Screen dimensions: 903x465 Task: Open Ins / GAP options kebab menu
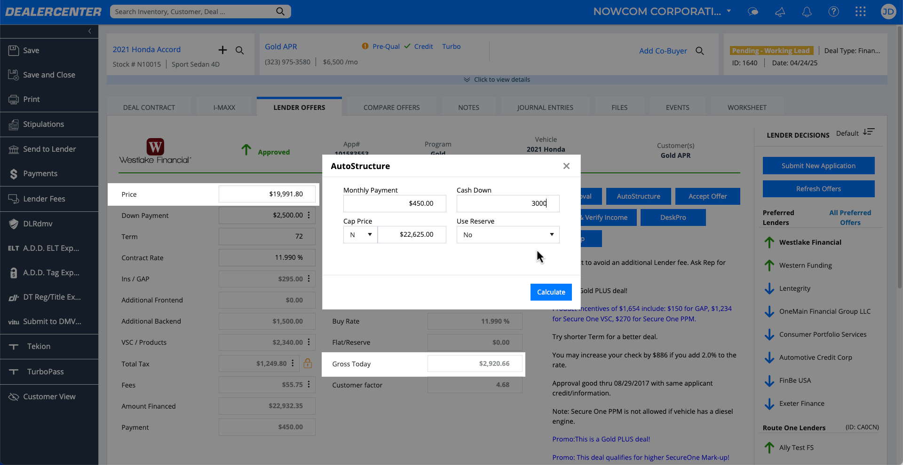point(309,279)
